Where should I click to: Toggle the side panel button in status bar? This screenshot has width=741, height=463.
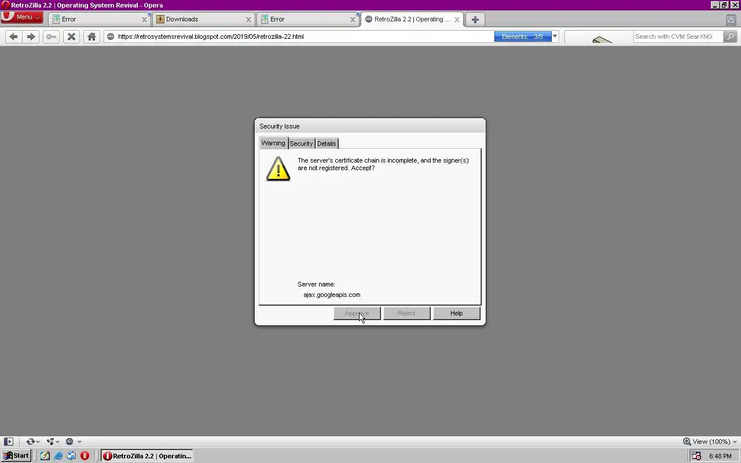9,442
